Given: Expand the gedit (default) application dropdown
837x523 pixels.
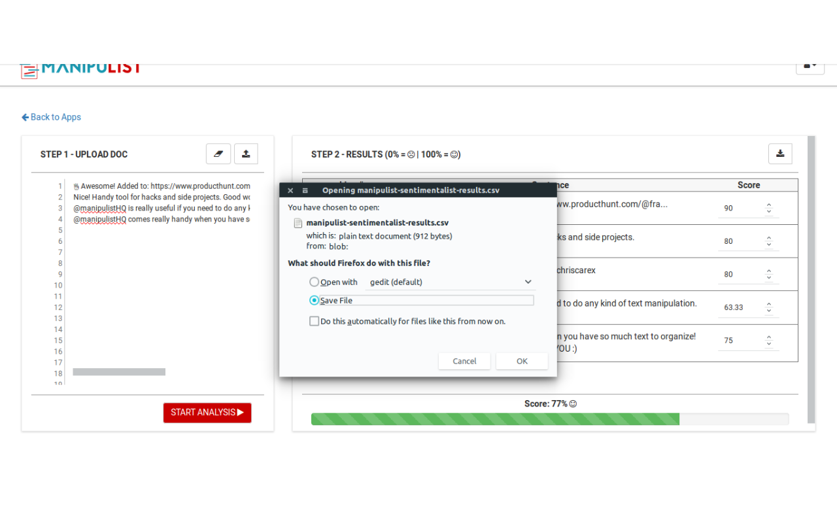Looking at the screenshot, I should tap(451, 282).
